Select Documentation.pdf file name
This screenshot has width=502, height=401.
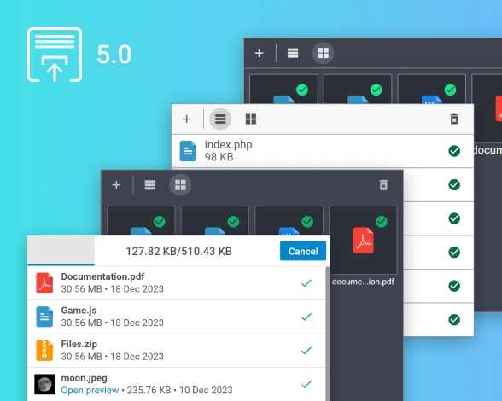(102, 276)
